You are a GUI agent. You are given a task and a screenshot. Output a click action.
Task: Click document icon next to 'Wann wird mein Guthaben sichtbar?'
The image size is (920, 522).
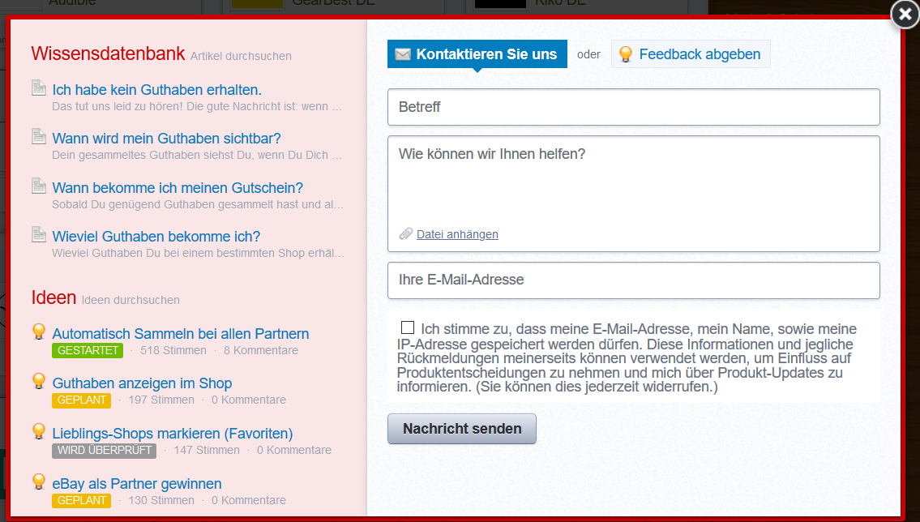click(39, 137)
